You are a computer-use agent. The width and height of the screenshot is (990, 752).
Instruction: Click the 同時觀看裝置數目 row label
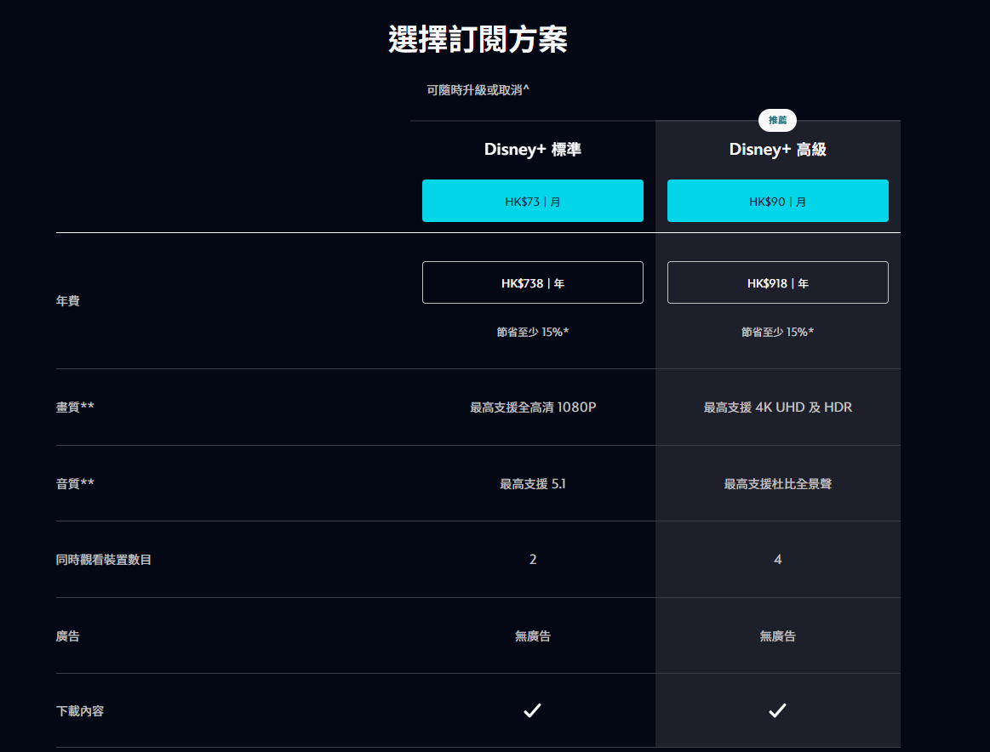coord(104,560)
